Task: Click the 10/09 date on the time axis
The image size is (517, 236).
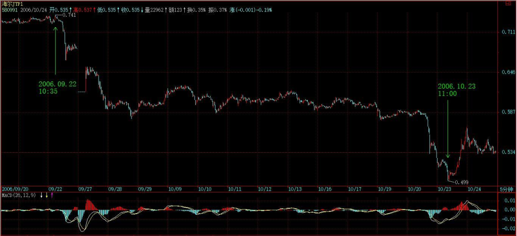Action: tap(175, 189)
